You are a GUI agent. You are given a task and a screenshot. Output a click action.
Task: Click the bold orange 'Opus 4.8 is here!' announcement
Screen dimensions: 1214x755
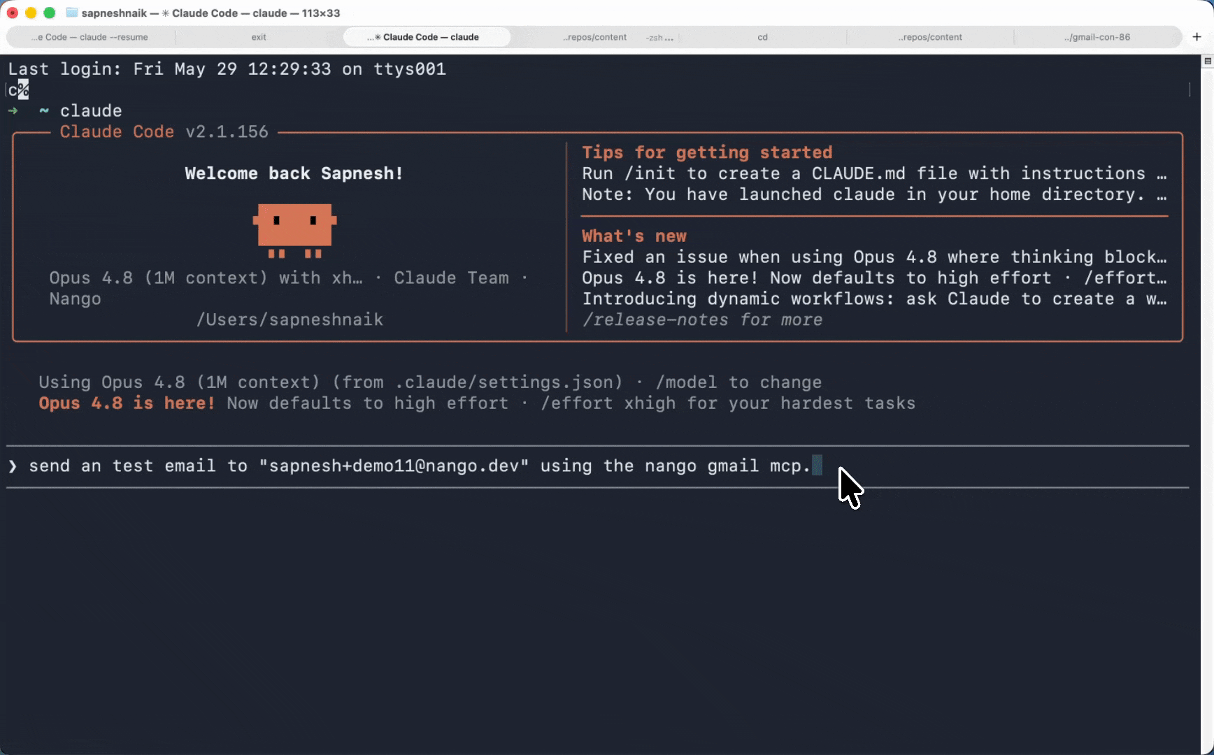(x=127, y=403)
